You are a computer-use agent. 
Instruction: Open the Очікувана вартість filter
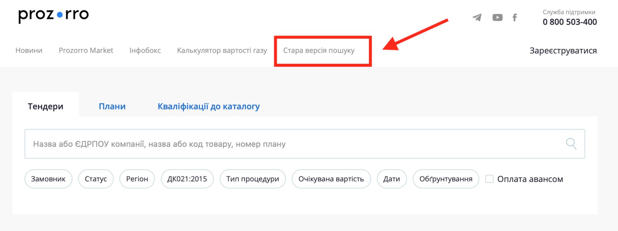pyautogui.click(x=331, y=179)
